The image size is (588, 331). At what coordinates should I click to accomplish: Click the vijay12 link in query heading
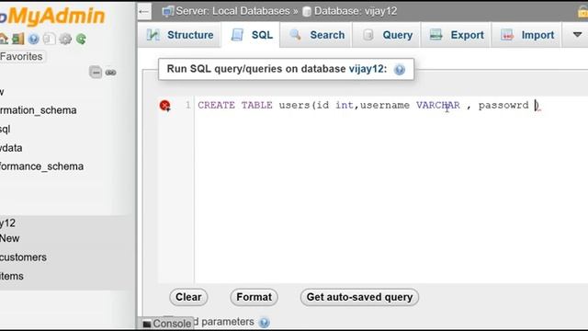click(366, 69)
